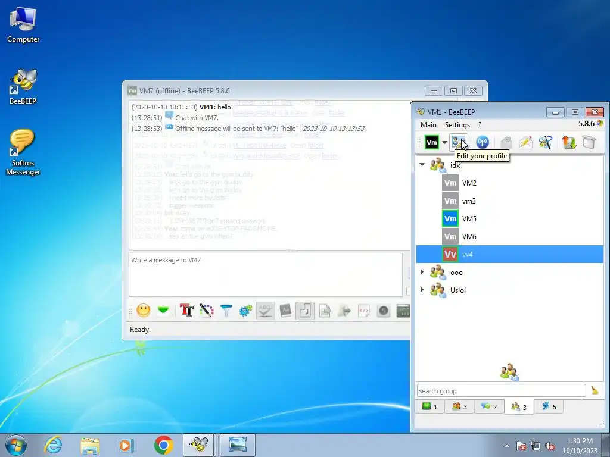This screenshot has width=610, height=457.
Task: Toggle the ABC spell check button
Action: 265,311
